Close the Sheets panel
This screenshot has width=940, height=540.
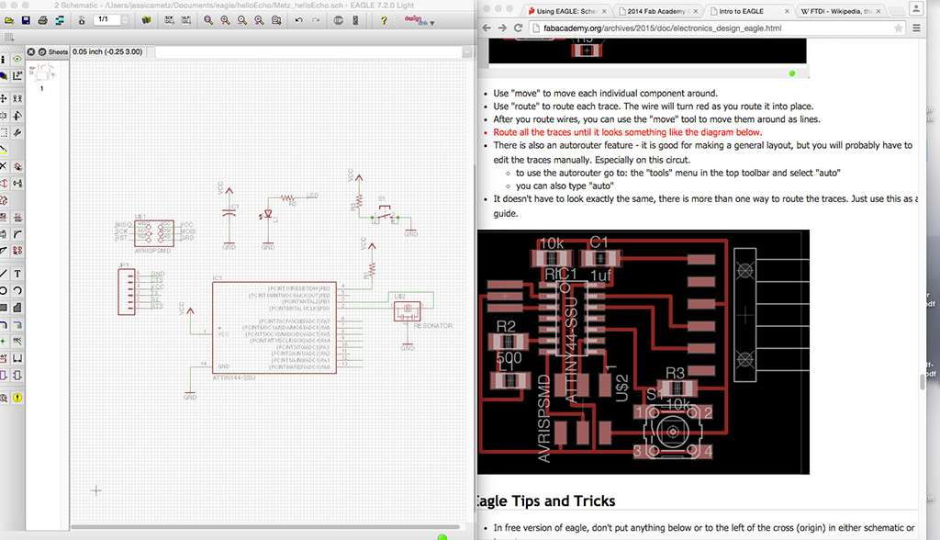tap(31, 52)
